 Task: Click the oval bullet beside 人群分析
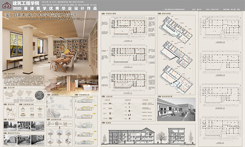(x=103, y=96)
